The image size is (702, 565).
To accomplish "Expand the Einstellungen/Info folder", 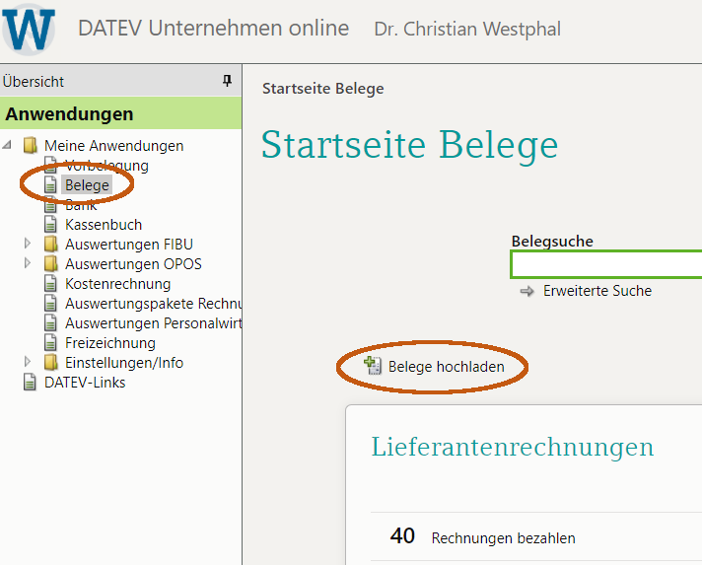I will tap(28, 361).
